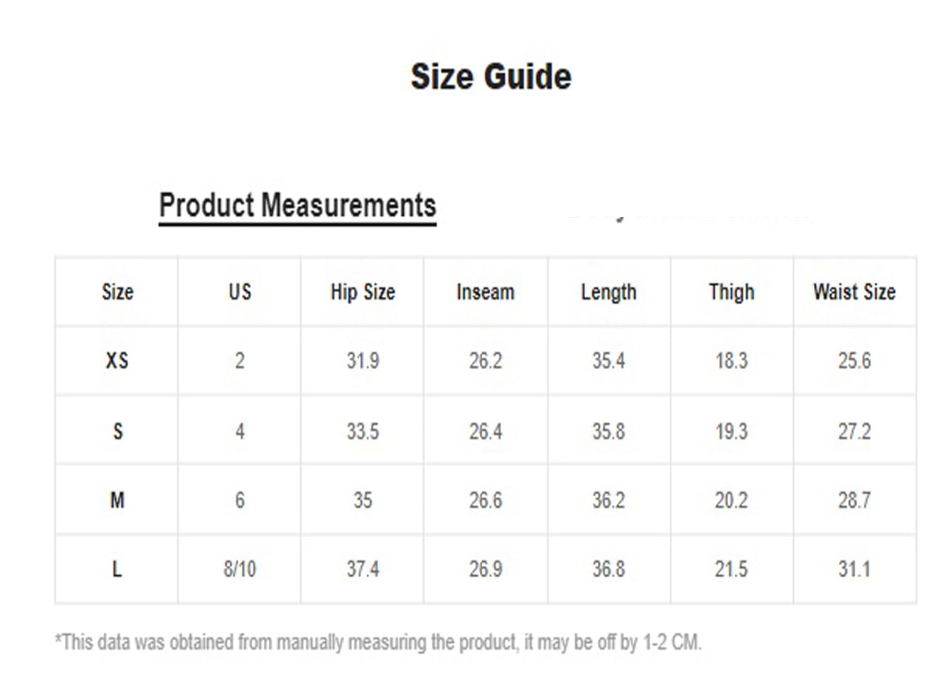942x690 pixels.
Task: Select the Waist Size column header
Action: (x=854, y=292)
